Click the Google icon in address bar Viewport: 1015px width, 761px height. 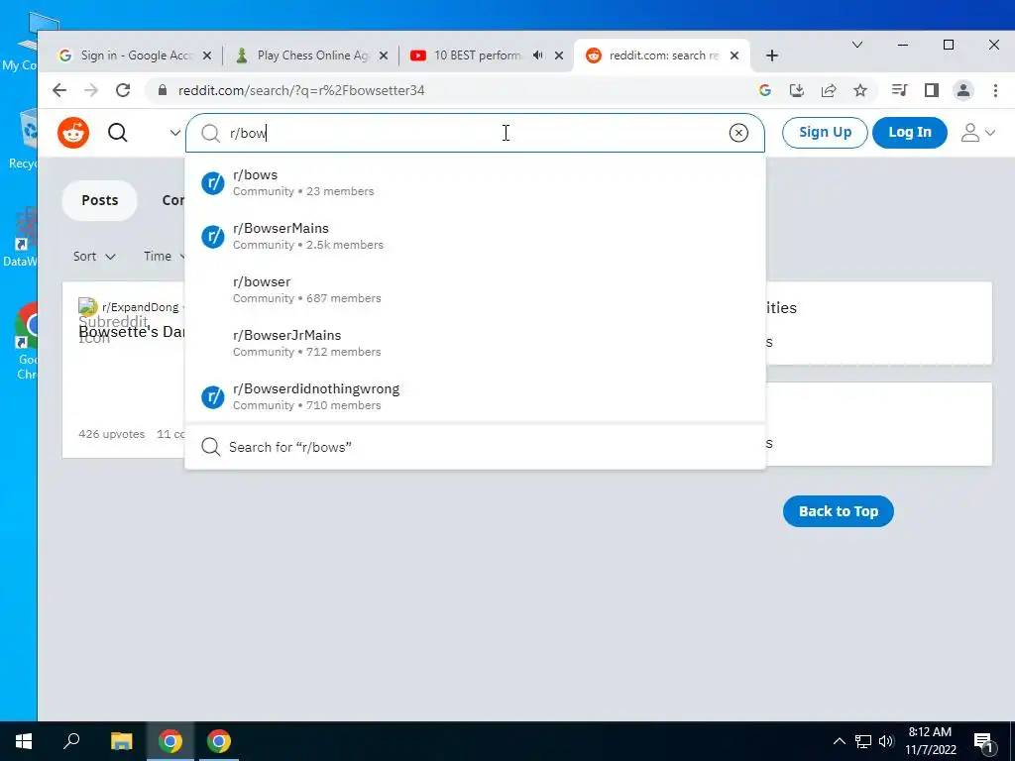coord(765,90)
